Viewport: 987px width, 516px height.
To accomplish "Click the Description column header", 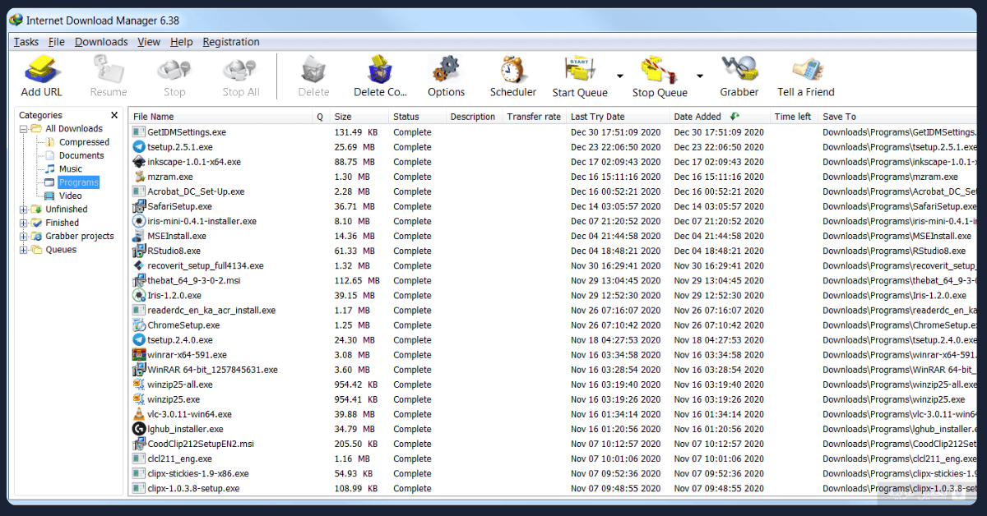I will click(x=474, y=117).
